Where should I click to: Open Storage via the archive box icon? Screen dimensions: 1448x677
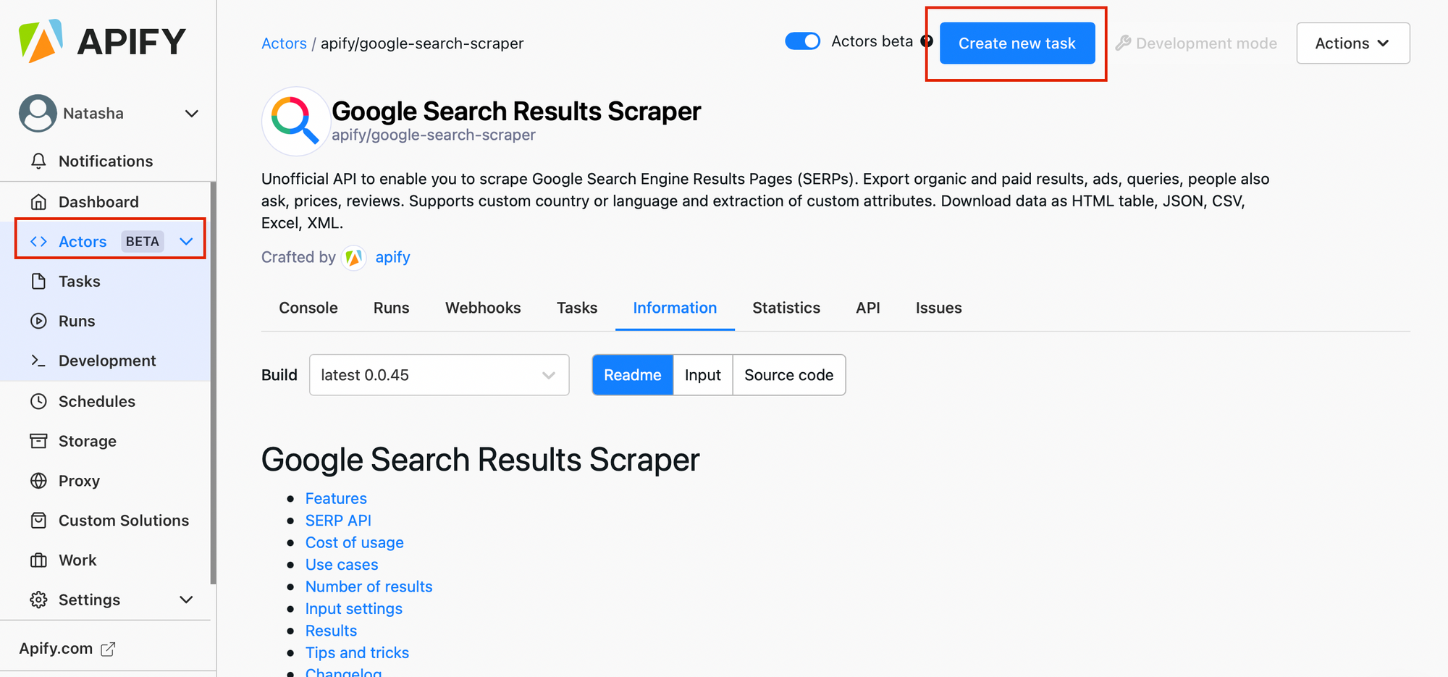(x=39, y=441)
